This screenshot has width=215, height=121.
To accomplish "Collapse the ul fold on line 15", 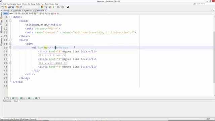I will pos(10,47).
